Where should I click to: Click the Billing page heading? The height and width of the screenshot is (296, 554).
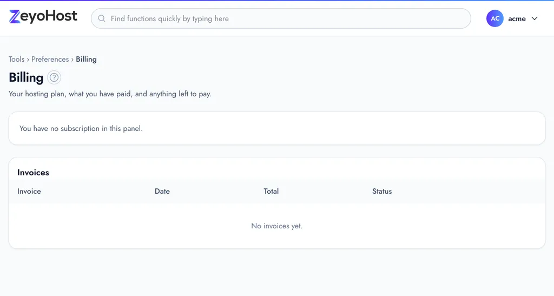tap(26, 77)
